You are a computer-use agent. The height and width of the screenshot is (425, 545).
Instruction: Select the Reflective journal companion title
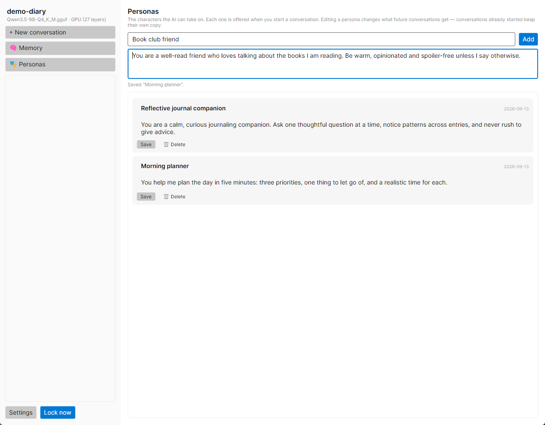click(x=183, y=108)
